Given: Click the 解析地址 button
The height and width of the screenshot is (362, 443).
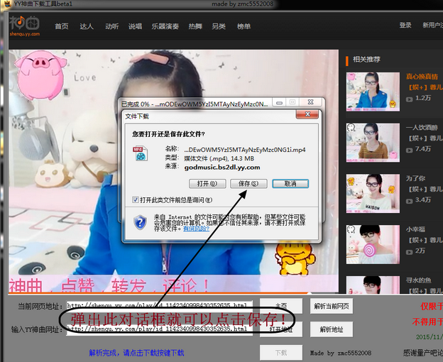Looking at the screenshot, I should [332, 329].
